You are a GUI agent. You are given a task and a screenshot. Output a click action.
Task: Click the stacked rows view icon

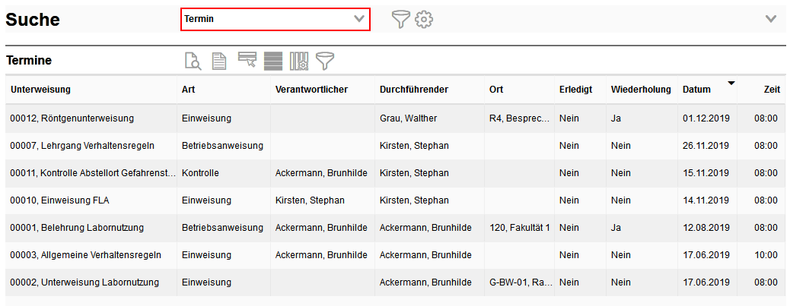coord(273,61)
